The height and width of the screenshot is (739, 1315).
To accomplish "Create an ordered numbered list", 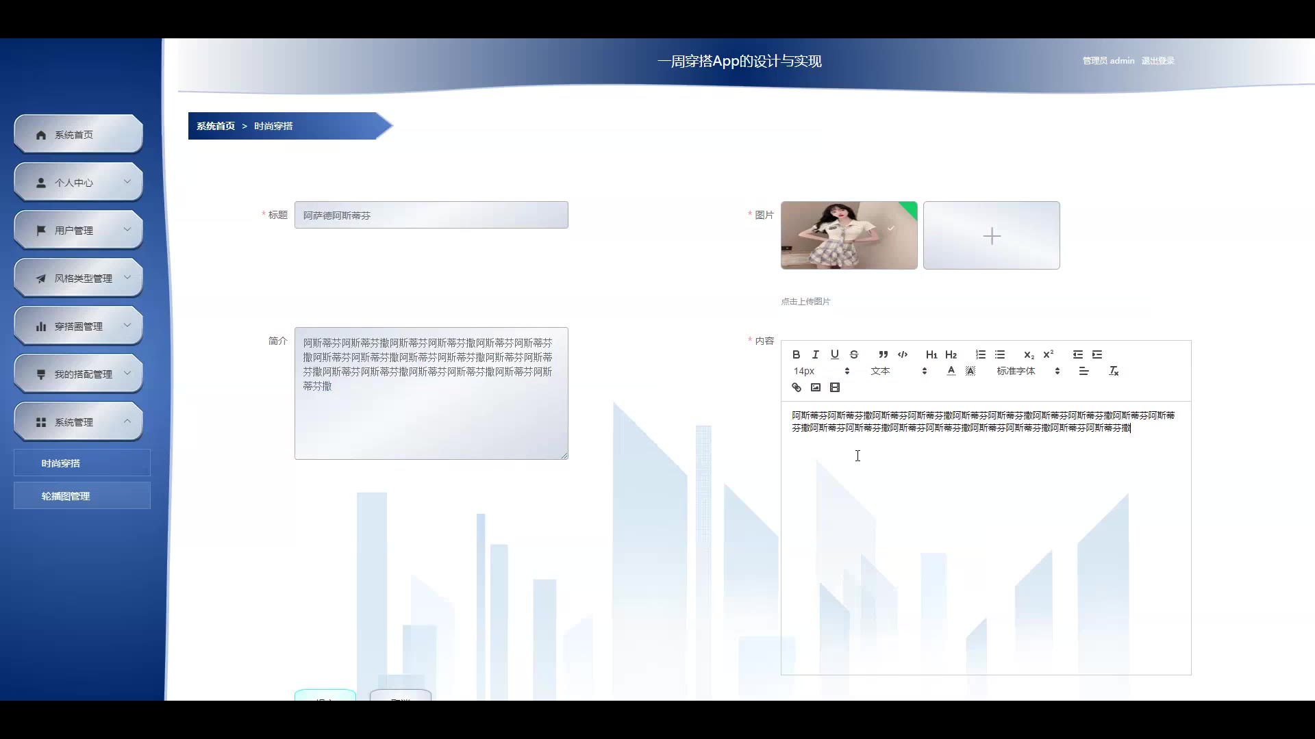I will pyautogui.click(x=980, y=354).
